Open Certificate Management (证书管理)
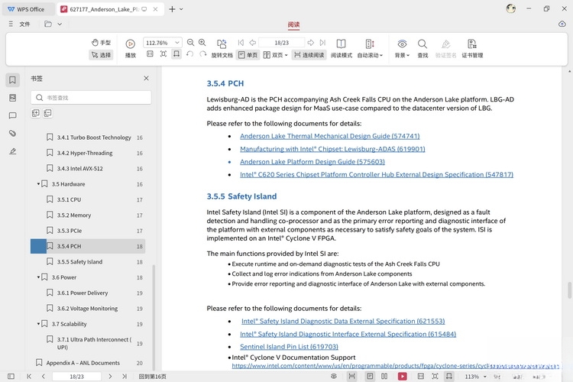The image size is (573, 382). [x=472, y=48]
